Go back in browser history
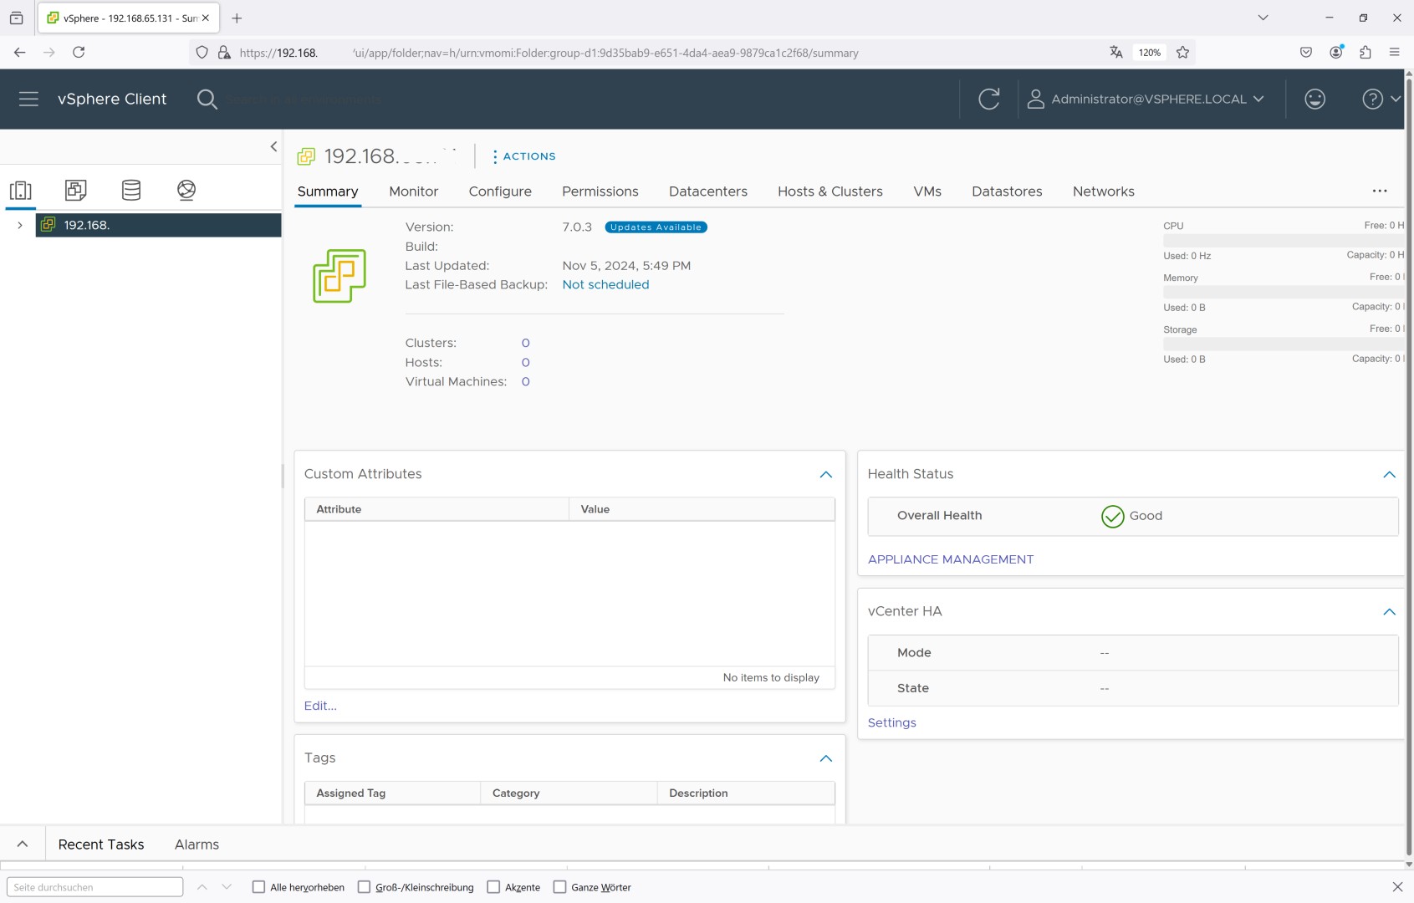 click(19, 52)
